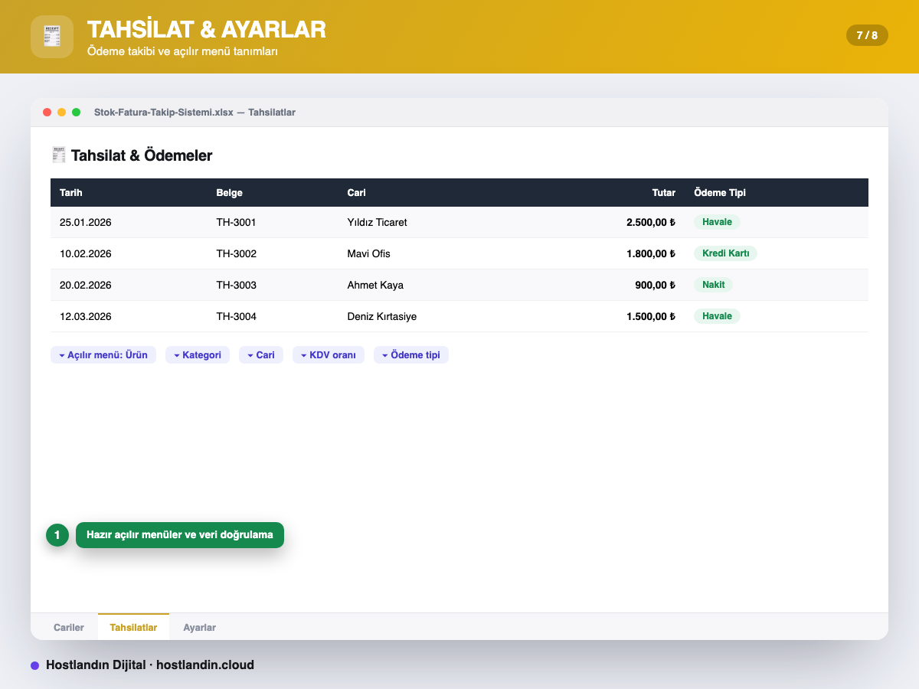Click the Ödeme Tipi column header
Image resolution: width=919 pixels, height=689 pixels.
coord(720,193)
